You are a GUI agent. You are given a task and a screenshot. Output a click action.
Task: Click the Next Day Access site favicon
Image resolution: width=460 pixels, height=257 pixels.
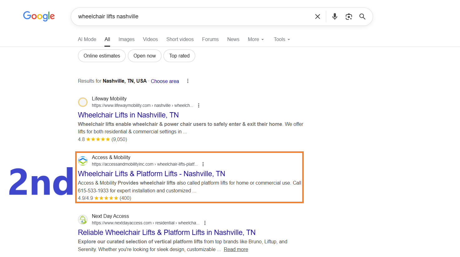click(x=83, y=219)
